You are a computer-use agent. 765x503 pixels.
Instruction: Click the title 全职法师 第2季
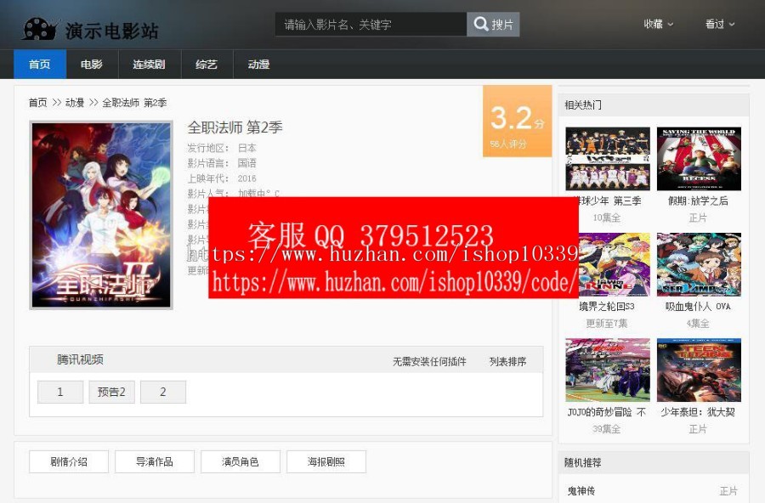235,127
